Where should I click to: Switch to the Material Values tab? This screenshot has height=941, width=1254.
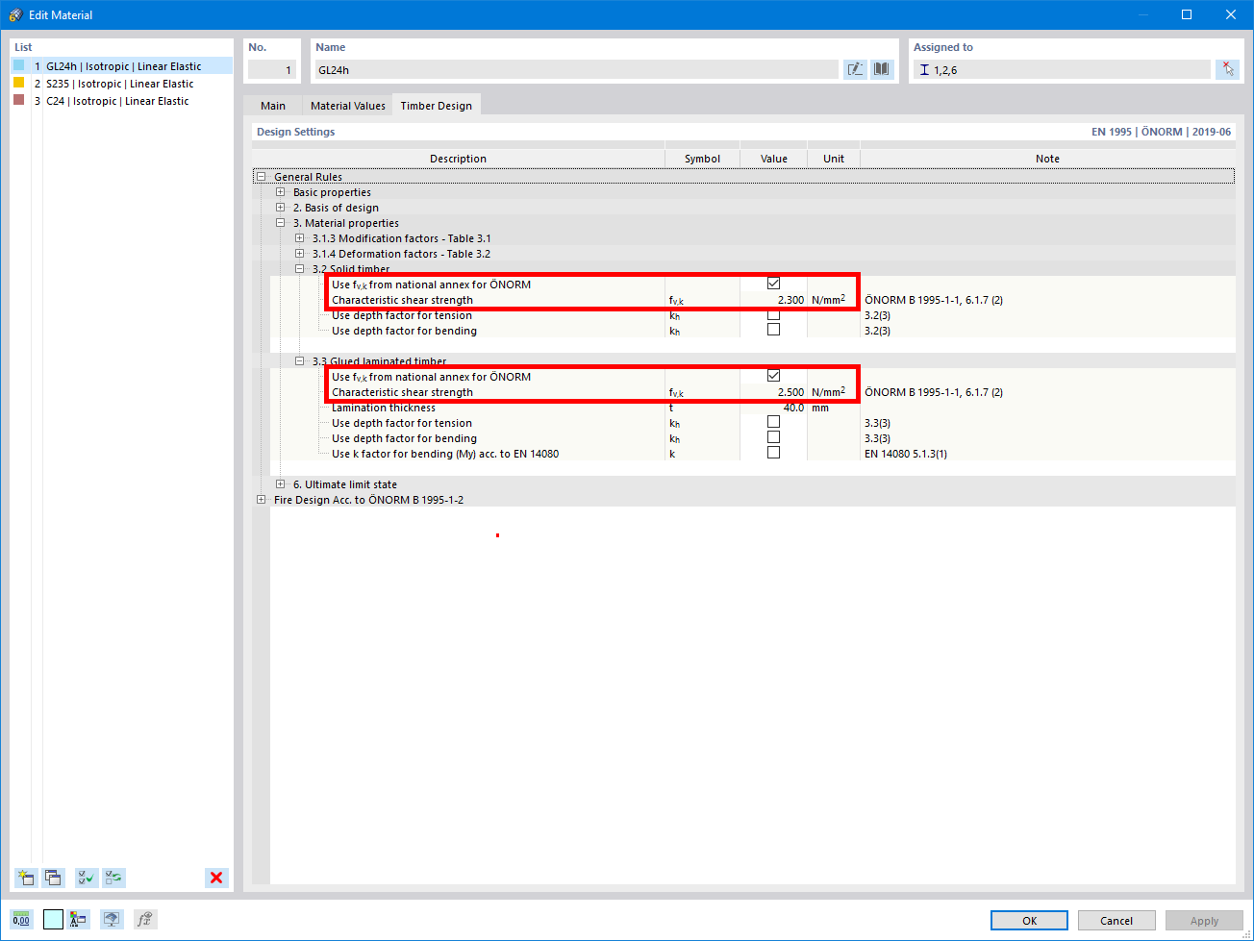pyautogui.click(x=348, y=106)
